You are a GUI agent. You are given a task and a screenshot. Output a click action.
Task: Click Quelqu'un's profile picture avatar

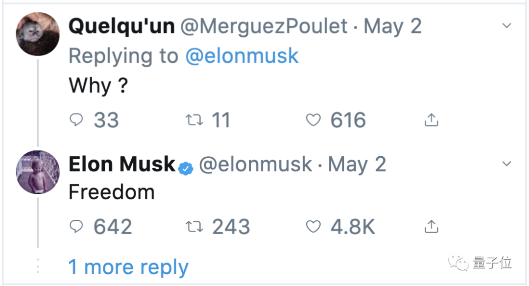coord(38,34)
